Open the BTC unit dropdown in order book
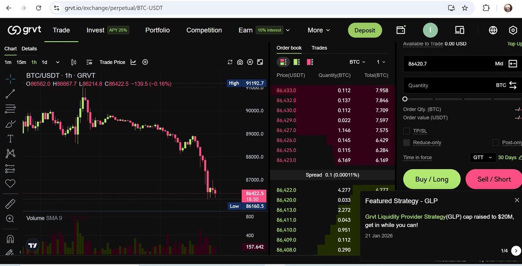This screenshot has height=266, width=522. (358, 62)
